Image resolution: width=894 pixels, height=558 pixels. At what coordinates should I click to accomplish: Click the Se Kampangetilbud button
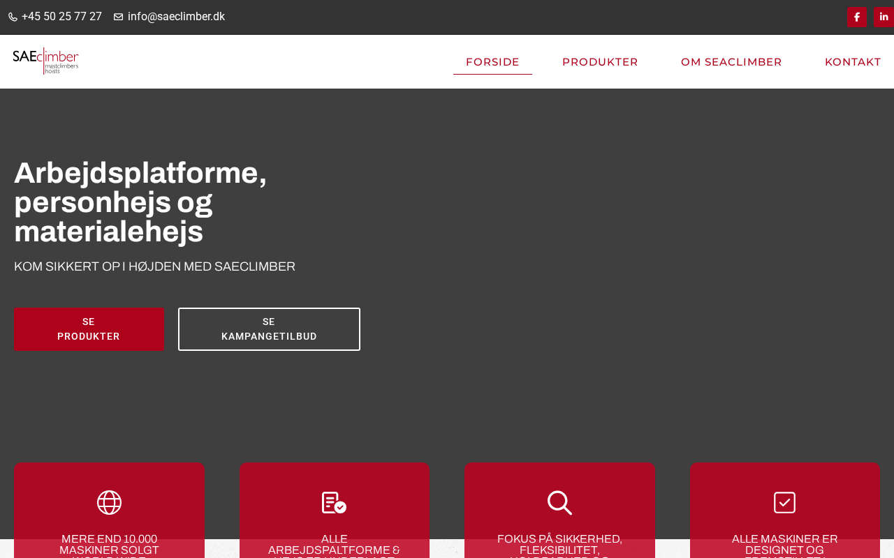[269, 329]
